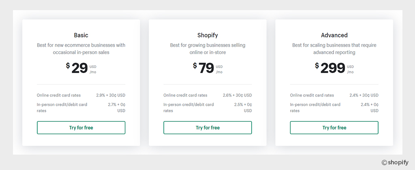Screen dimensions: 415x170
Task: Click Try for free under Basic plan
Action: click(81, 128)
